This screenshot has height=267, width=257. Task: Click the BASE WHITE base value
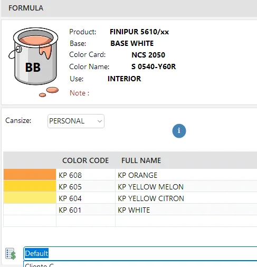[132, 43]
